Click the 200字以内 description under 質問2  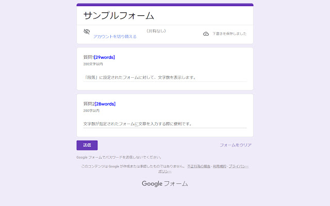91,111
